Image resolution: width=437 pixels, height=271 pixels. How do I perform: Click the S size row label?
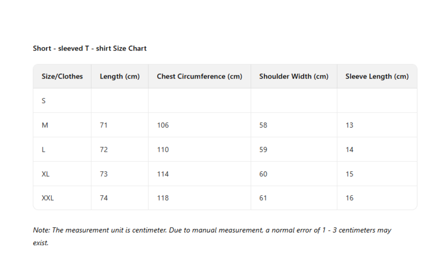point(44,101)
